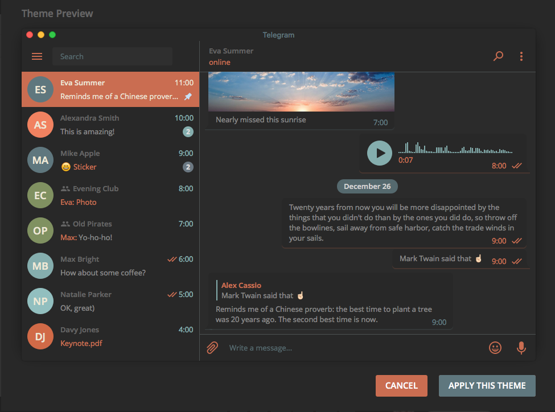Click the DJ avatar of Davy Jones
This screenshot has width=555, height=412.
tap(40, 336)
